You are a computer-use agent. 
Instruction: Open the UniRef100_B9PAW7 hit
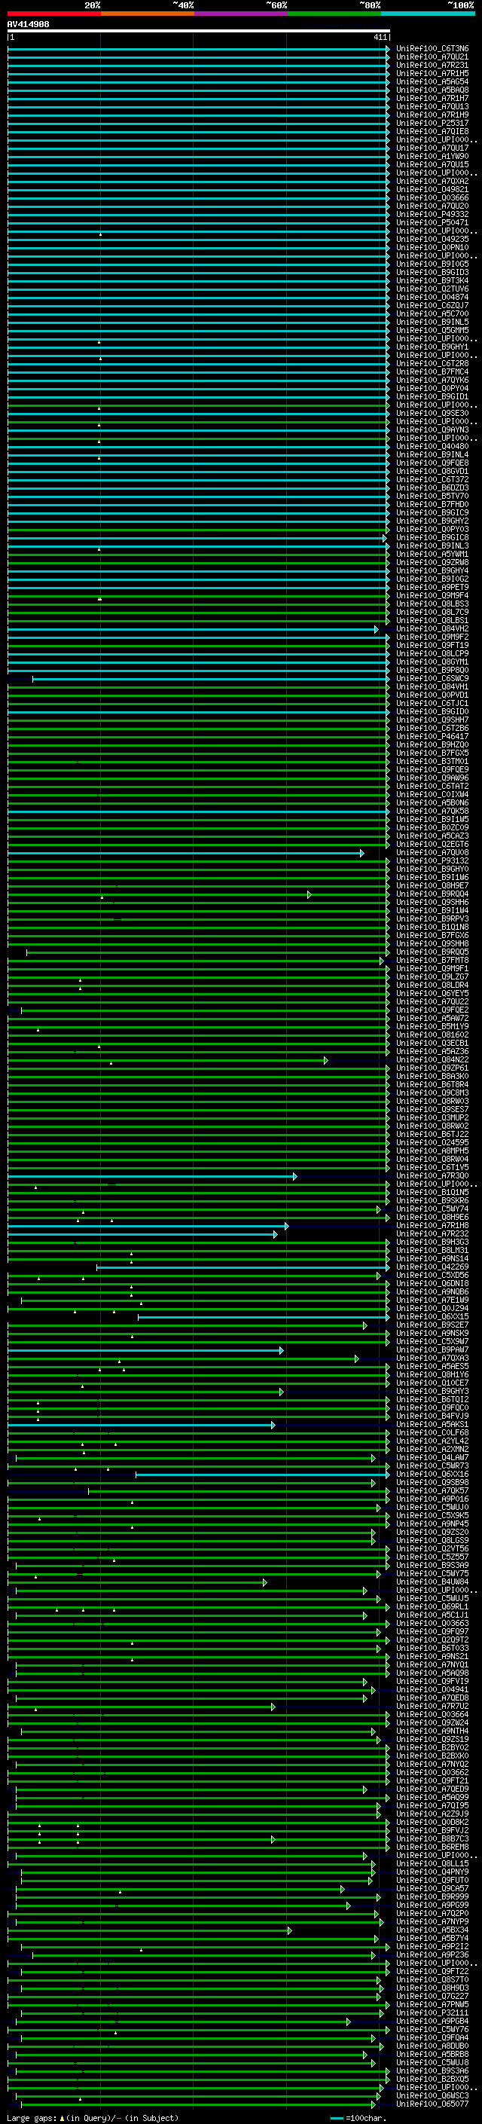click(432, 1349)
